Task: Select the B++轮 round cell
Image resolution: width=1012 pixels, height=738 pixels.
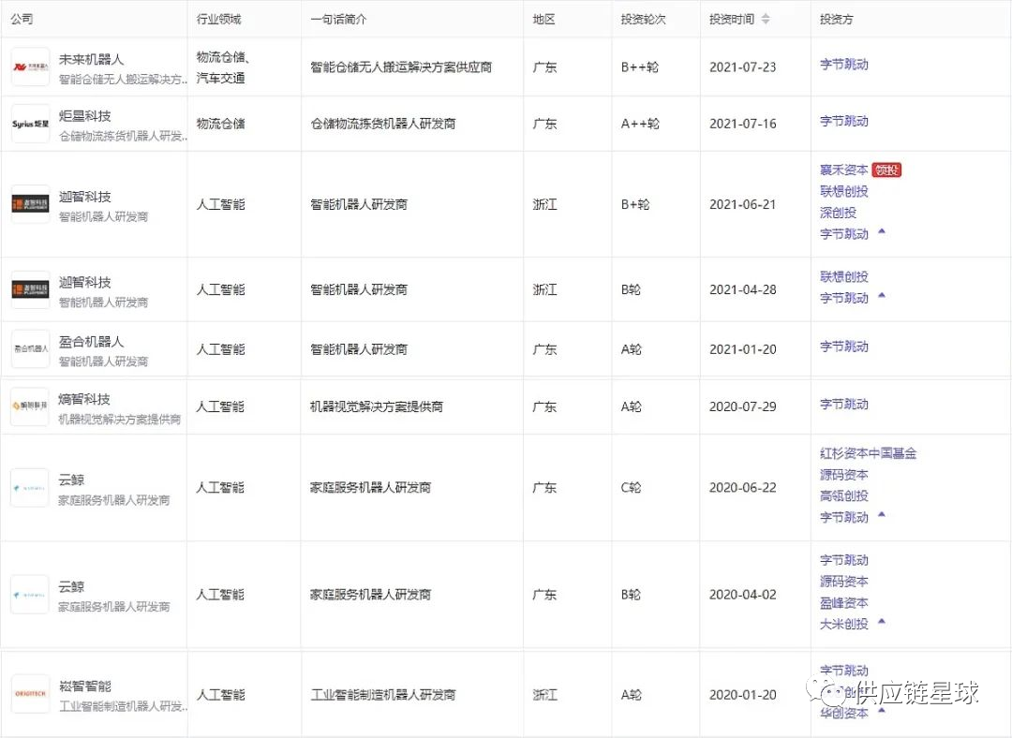Action: [x=640, y=67]
